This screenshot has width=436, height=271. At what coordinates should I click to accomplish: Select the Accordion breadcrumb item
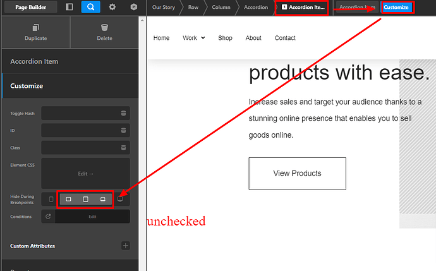tap(256, 8)
